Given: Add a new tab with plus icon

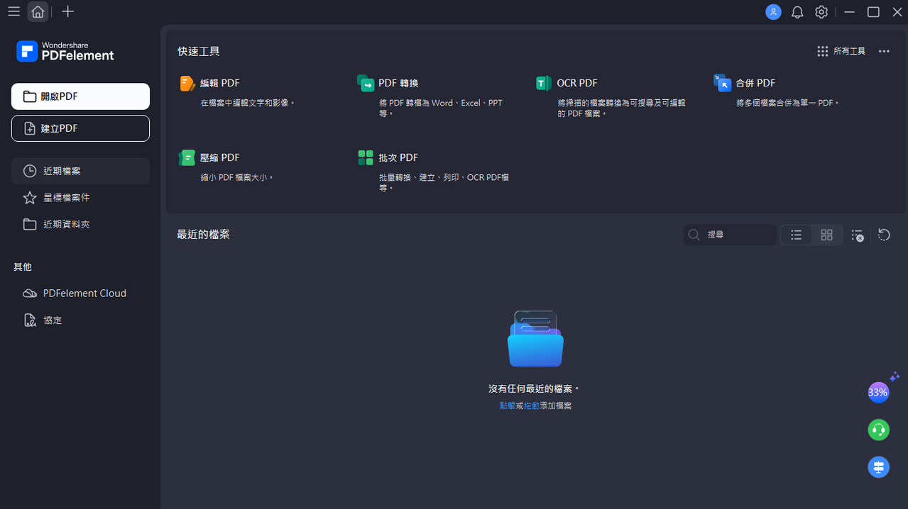Looking at the screenshot, I should point(67,11).
